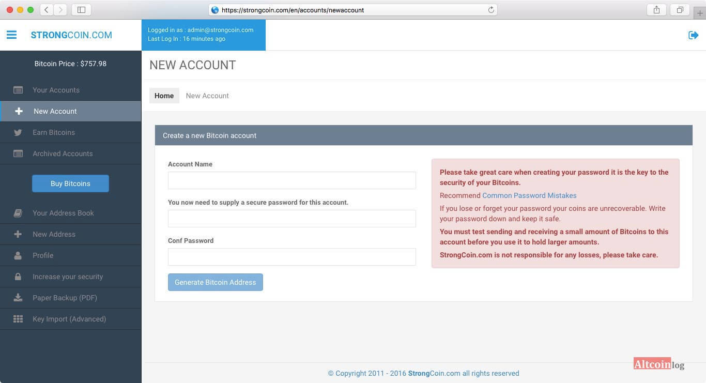This screenshot has width=706, height=383.
Task: Click the download icon beside Paper Backup
Action: [18, 298]
